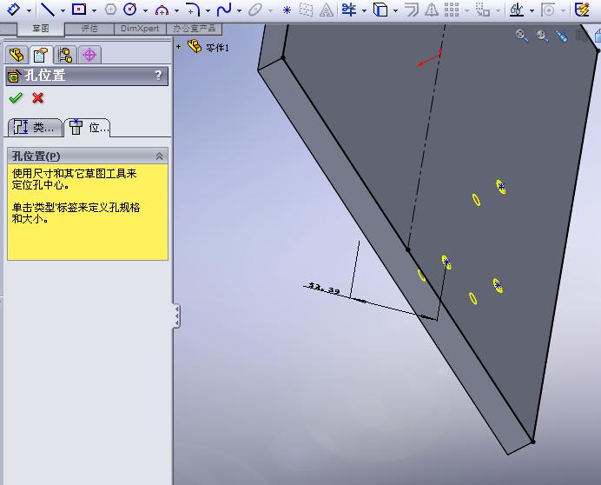Image resolution: width=601 pixels, height=485 pixels.
Task: Open the Circle tool dropdown arrow
Action: point(145,10)
